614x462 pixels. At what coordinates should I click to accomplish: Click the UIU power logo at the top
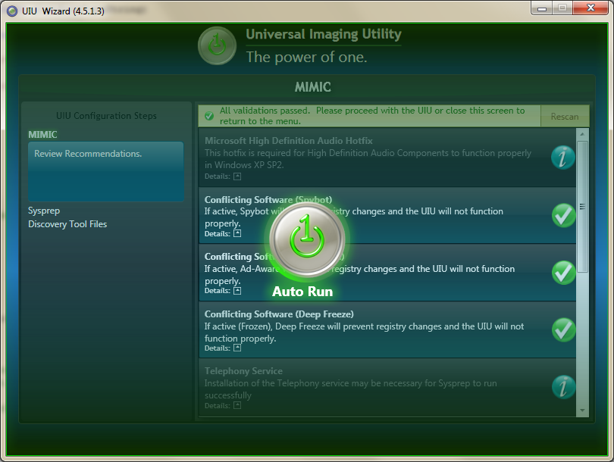[x=217, y=45]
